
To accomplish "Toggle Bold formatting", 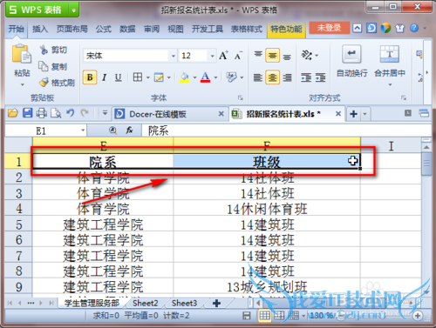I will [90, 77].
